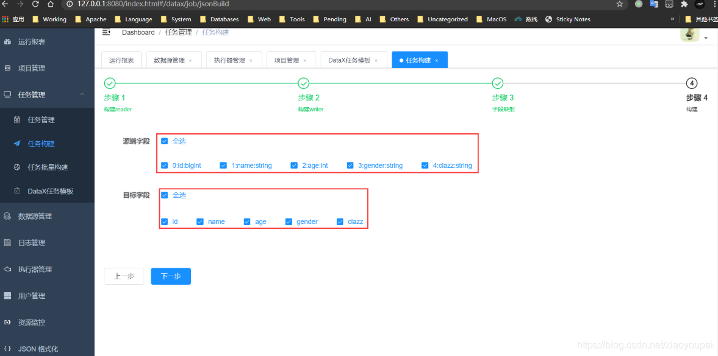Uncheck the 3:gender:string source field

coord(350,166)
